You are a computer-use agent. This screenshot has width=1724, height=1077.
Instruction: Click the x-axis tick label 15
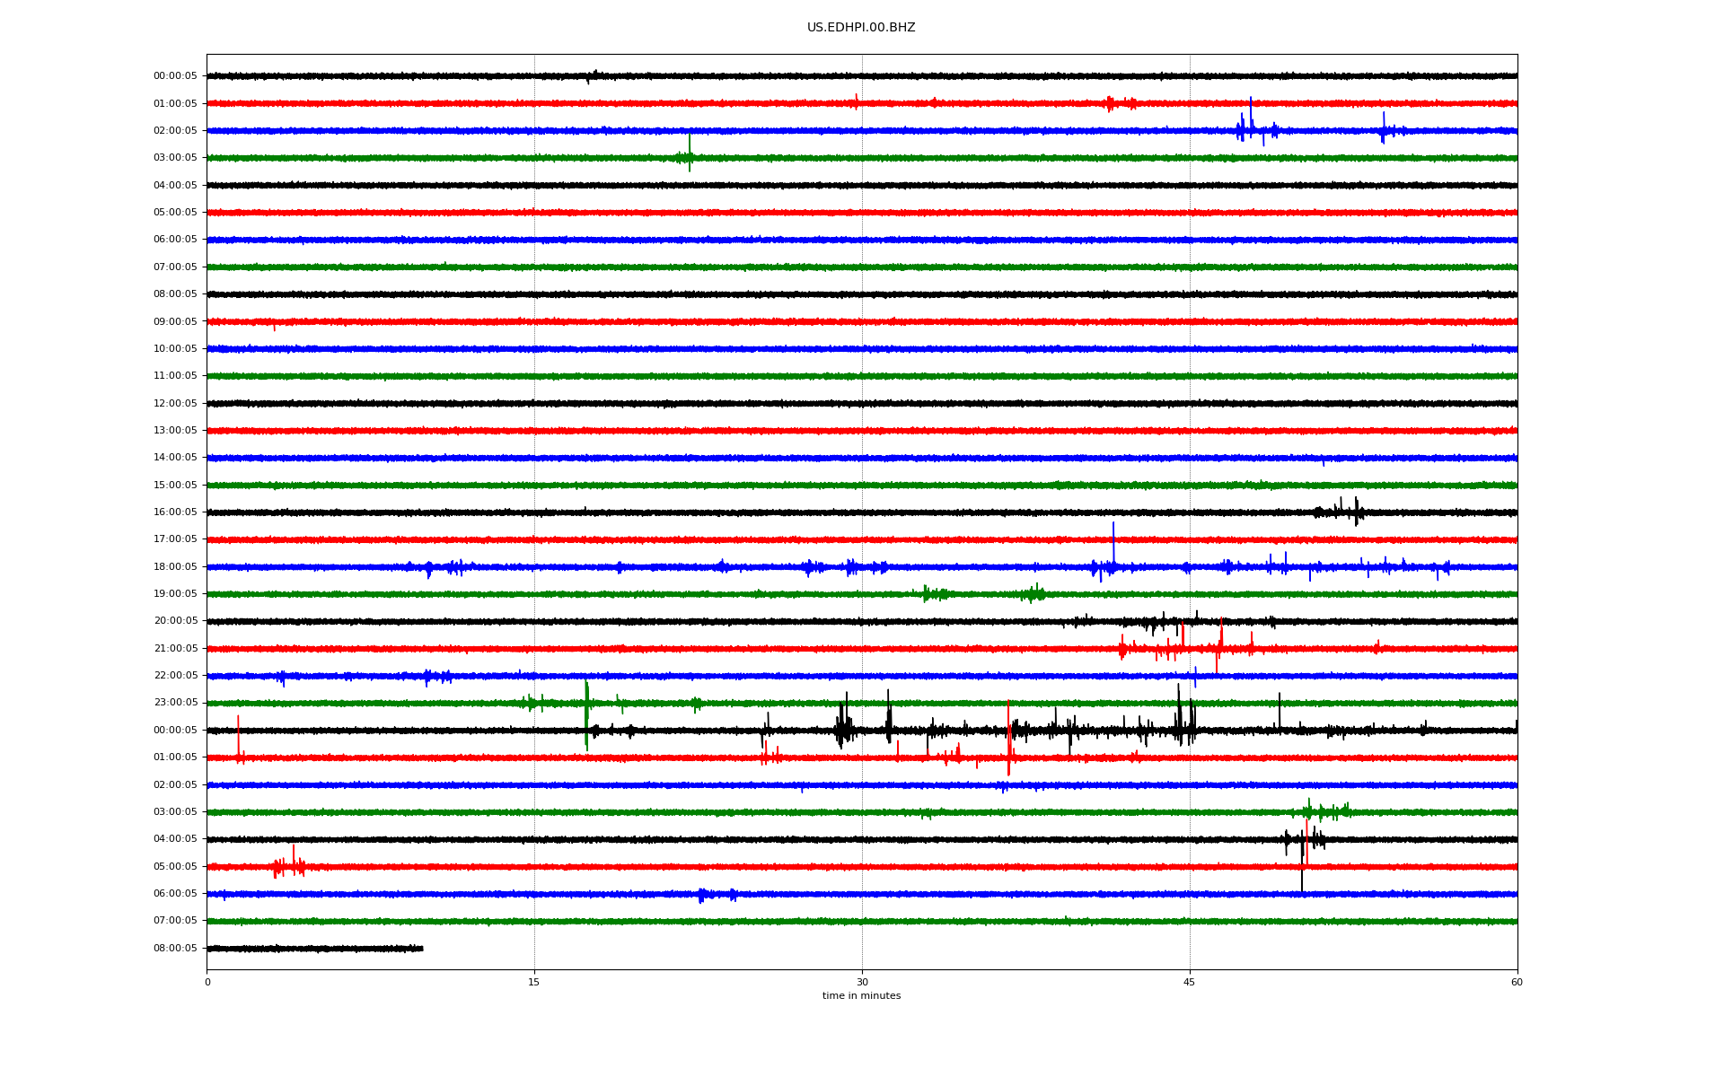coord(534,982)
